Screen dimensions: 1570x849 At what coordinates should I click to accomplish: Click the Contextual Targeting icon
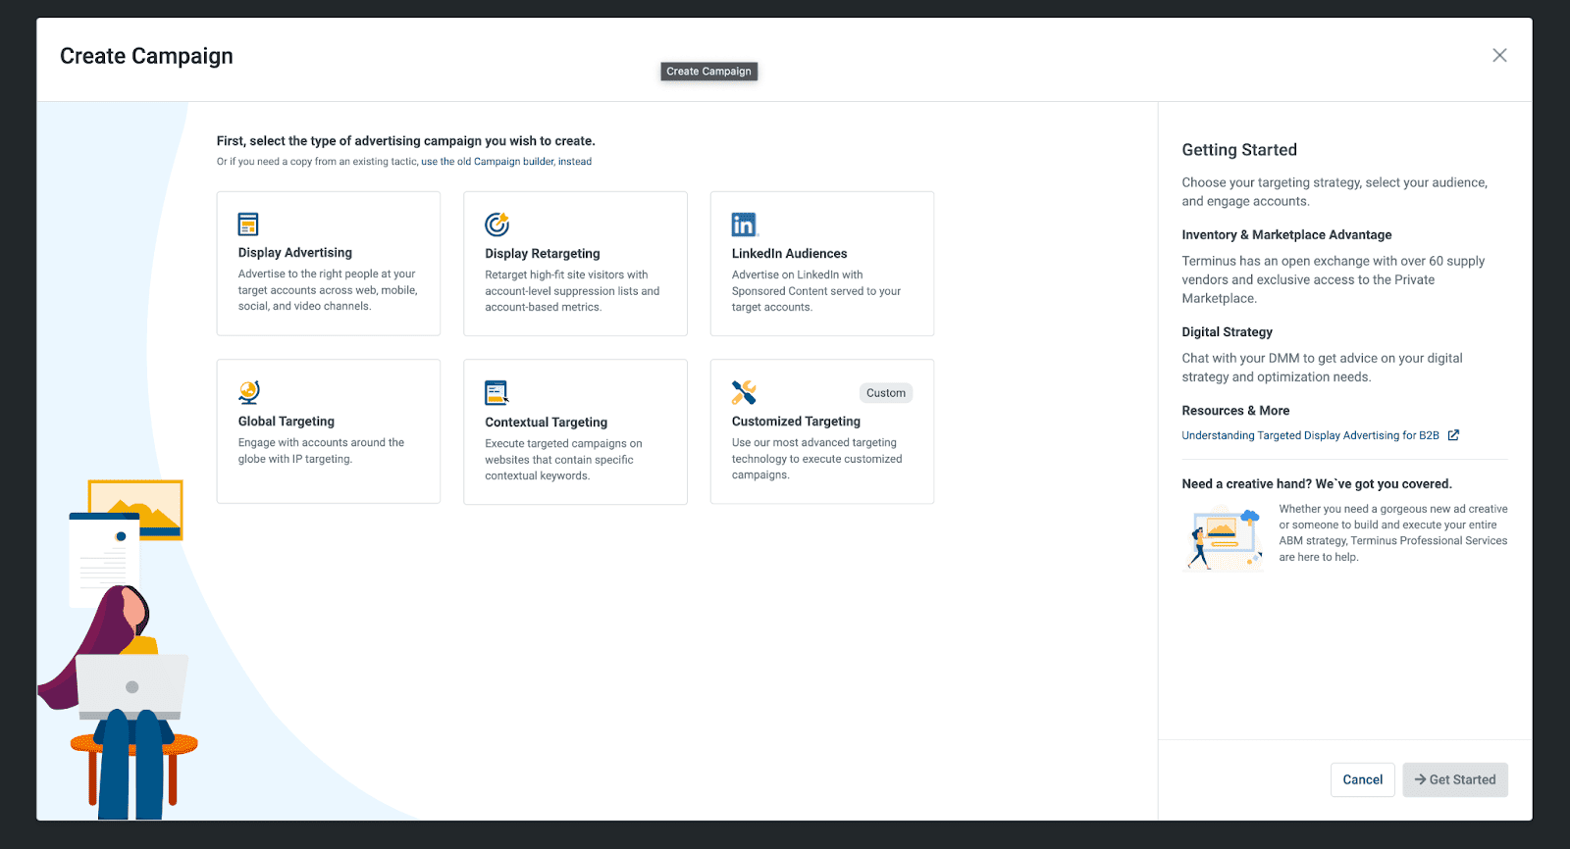point(497,393)
